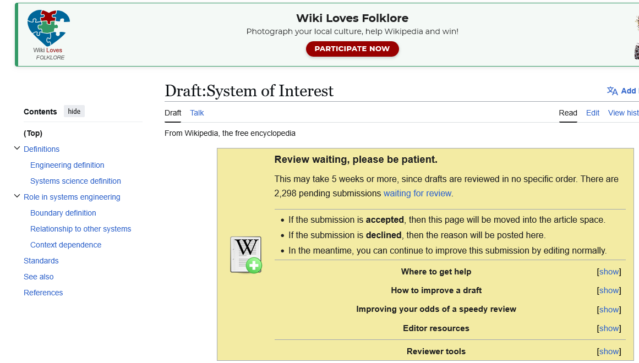Expand the Editor resources section
The height and width of the screenshot is (363, 639).
609,328
